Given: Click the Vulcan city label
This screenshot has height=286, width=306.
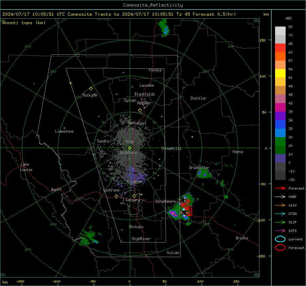Looking at the screenshot, I should [x=173, y=253].
